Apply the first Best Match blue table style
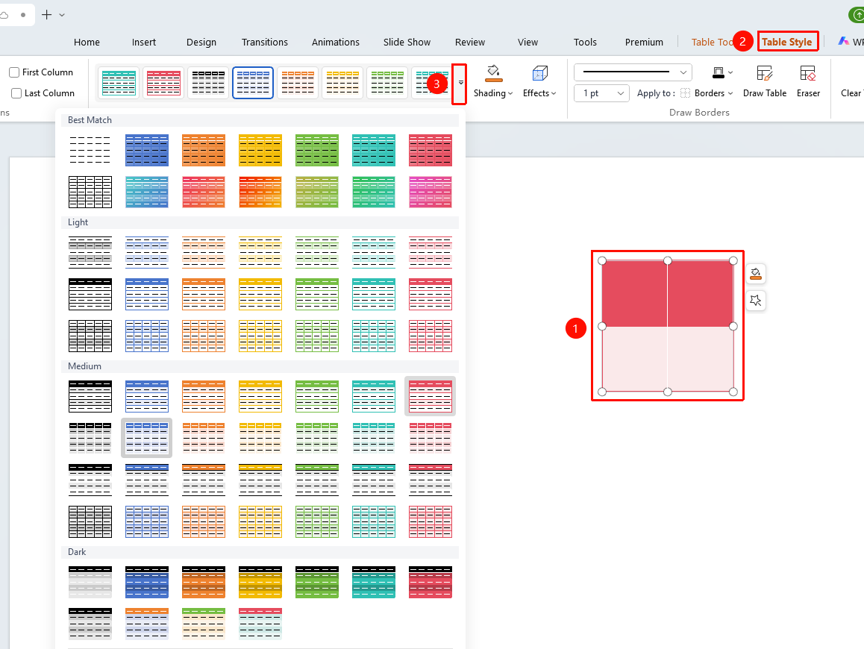 [x=146, y=150]
